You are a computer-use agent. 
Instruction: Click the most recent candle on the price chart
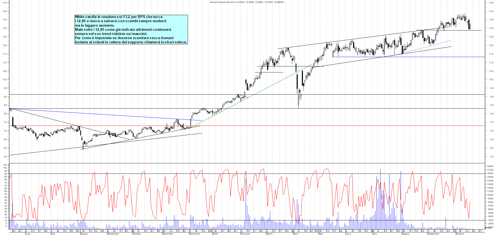(470, 27)
